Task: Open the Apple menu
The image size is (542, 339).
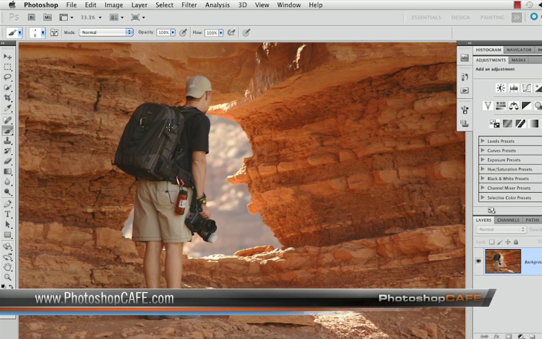Action: [x=12, y=5]
